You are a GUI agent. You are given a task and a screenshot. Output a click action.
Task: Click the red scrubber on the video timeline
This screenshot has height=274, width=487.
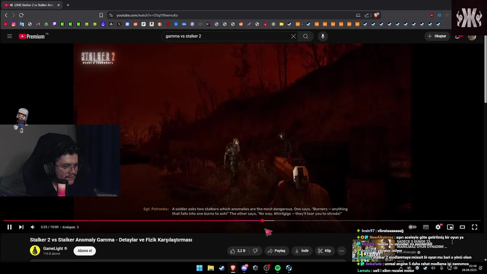(262, 221)
